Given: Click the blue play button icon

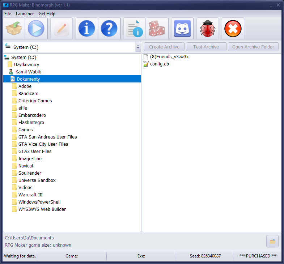Looking at the screenshot, I should pyautogui.click(x=36, y=29).
